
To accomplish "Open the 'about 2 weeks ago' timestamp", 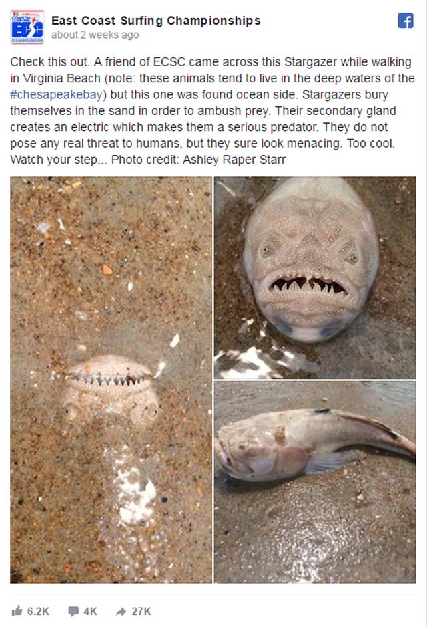I will [x=95, y=35].
